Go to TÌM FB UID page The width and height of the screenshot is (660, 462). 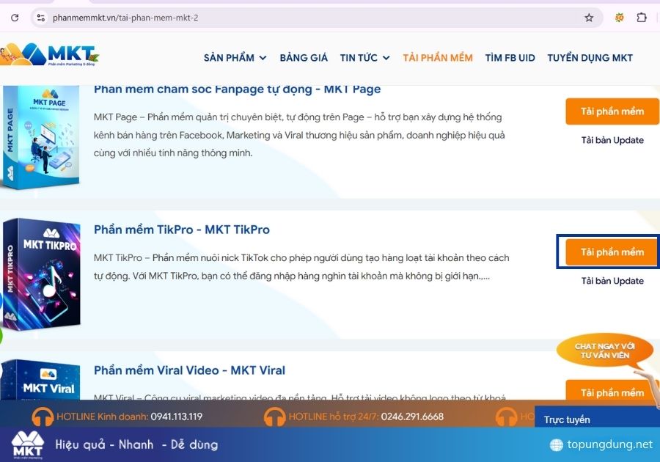tap(510, 58)
